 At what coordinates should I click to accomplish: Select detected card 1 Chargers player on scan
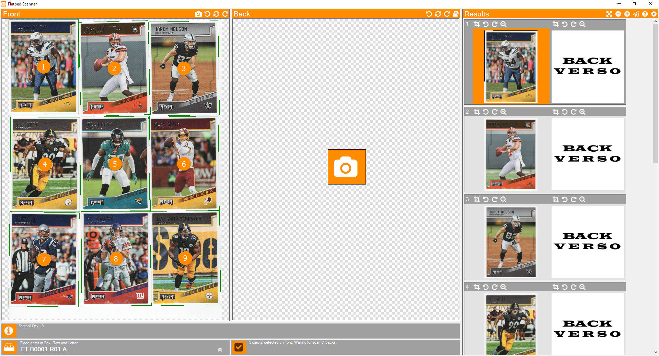(44, 67)
